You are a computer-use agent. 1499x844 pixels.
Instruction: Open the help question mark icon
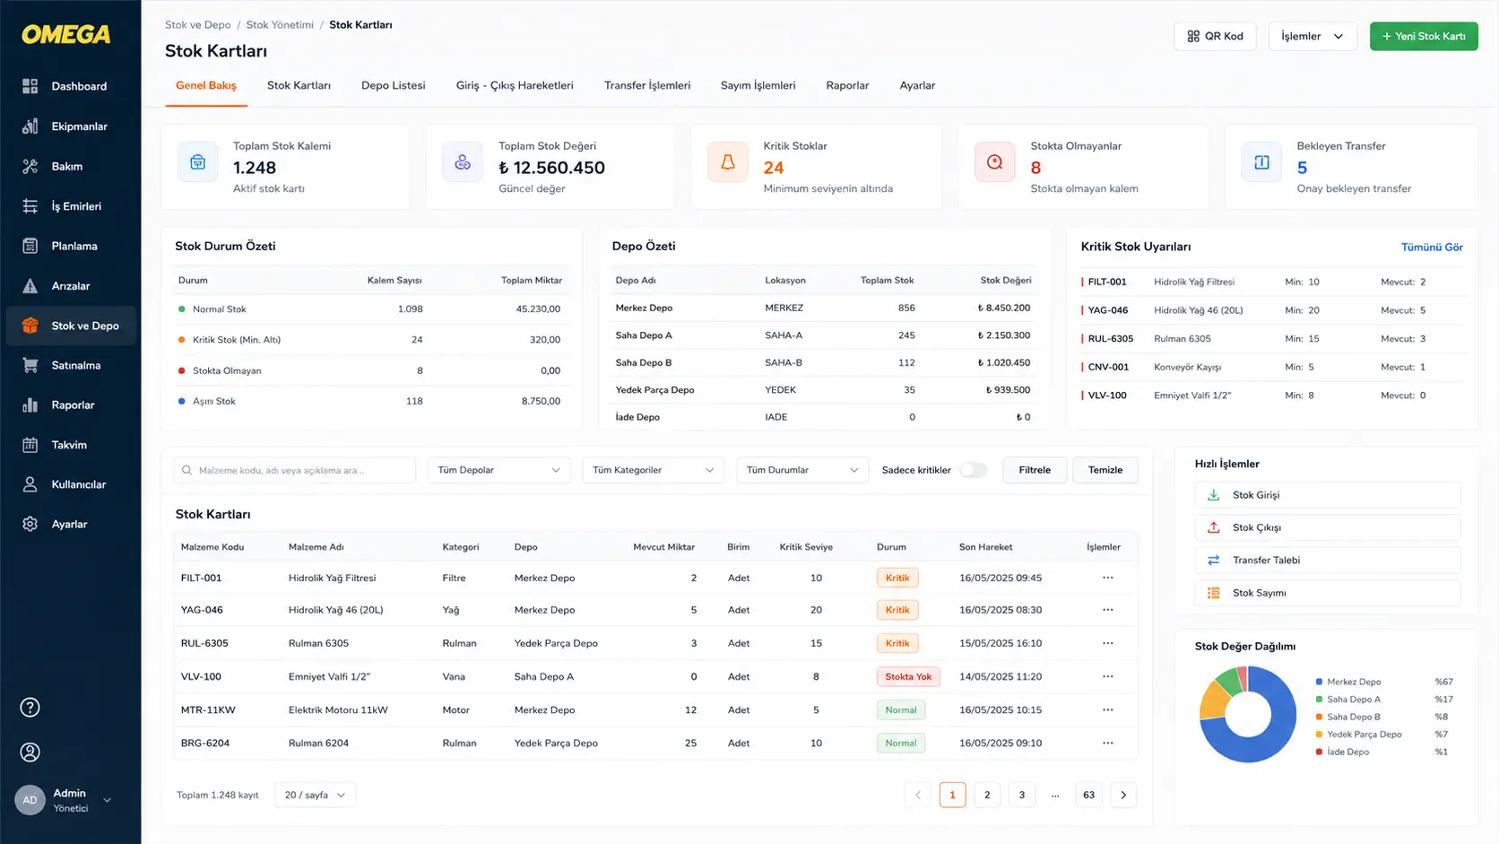[30, 708]
